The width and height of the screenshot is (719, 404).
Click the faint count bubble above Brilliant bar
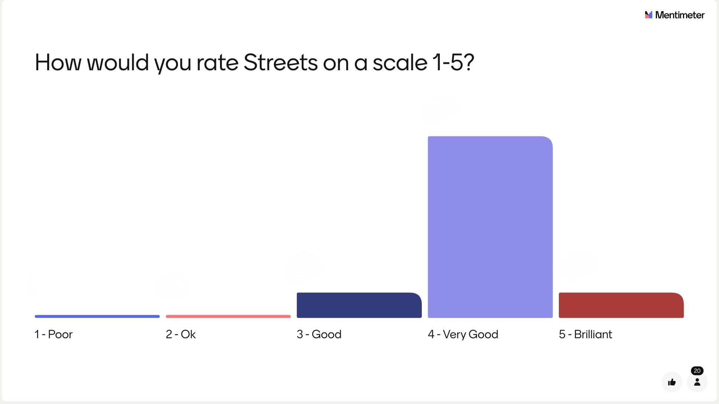(578, 265)
